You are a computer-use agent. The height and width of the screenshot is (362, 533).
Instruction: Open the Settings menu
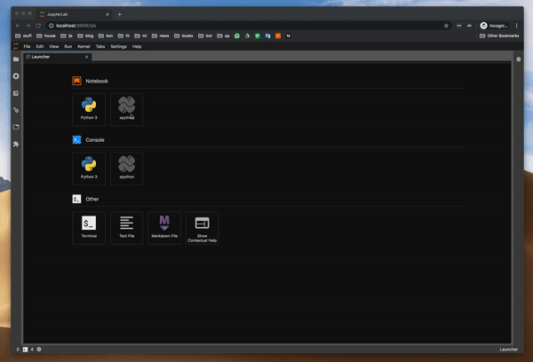click(x=118, y=46)
